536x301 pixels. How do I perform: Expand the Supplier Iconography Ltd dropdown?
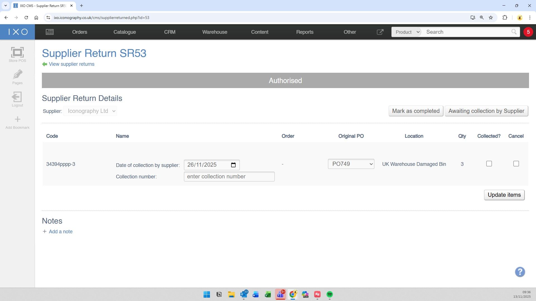pyautogui.click(x=90, y=111)
